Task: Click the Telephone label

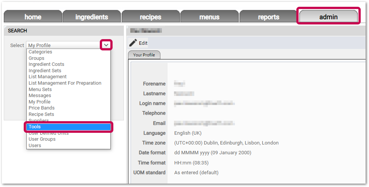Action: tap(154, 113)
